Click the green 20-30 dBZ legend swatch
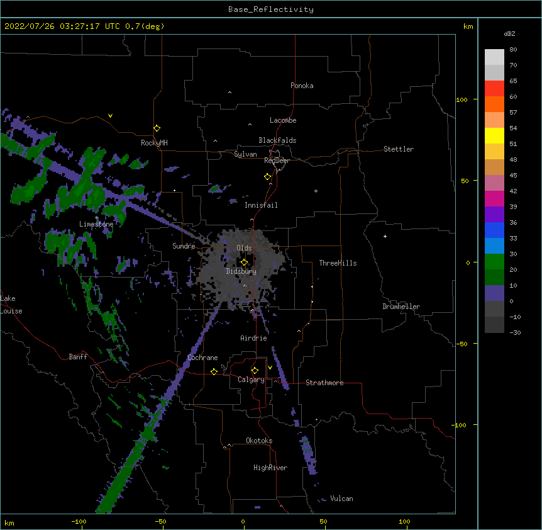The image size is (542, 530). pyautogui.click(x=494, y=262)
